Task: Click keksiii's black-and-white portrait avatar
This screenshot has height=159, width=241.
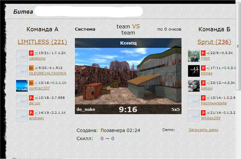Action: coord(194,86)
